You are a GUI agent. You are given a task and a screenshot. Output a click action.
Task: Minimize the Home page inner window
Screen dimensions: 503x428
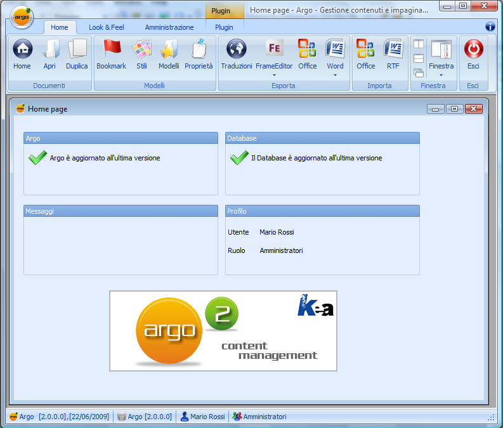(x=435, y=109)
